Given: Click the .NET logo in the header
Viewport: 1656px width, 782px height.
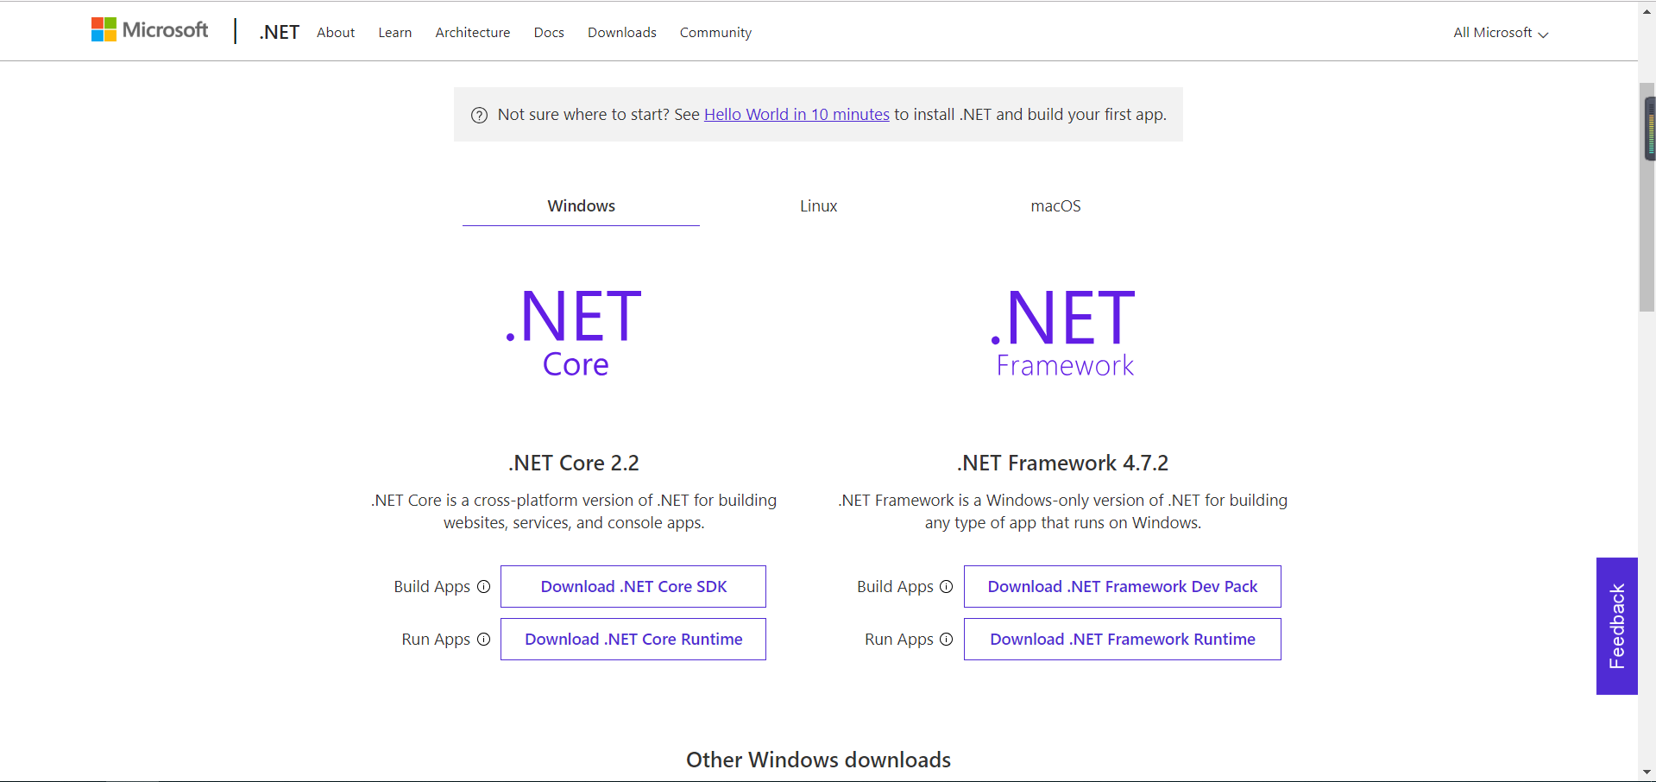Looking at the screenshot, I should [x=279, y=31].
